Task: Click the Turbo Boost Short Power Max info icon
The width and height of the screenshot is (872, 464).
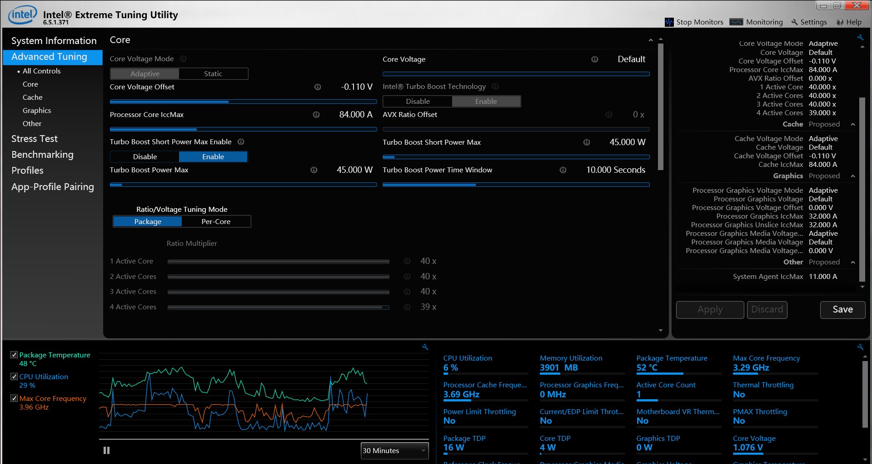Action: [587, 142]
